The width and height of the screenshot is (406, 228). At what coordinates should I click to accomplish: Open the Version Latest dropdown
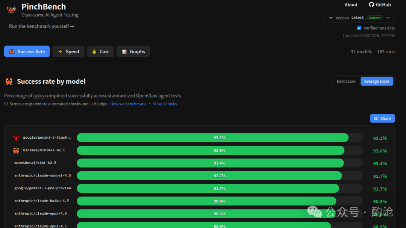pos(359,18)
